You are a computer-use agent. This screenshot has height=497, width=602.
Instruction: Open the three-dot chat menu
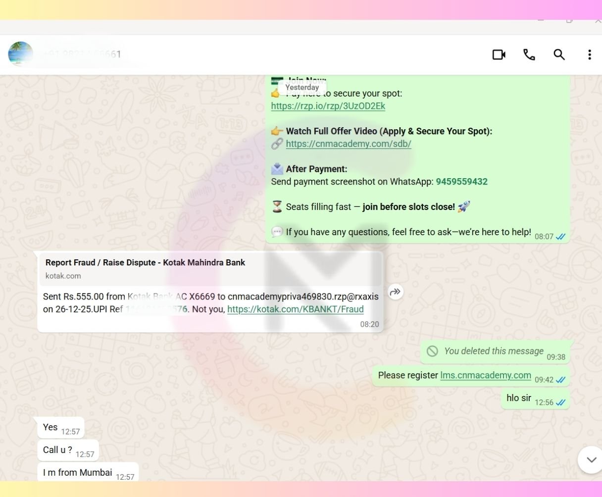pos(589,54)
